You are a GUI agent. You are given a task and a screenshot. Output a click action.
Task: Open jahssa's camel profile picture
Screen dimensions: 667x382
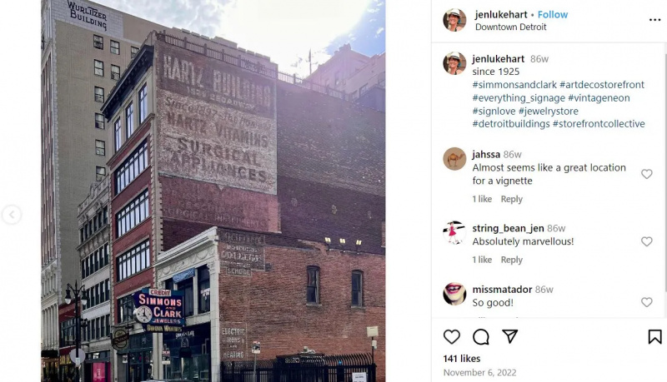[454, 159]
